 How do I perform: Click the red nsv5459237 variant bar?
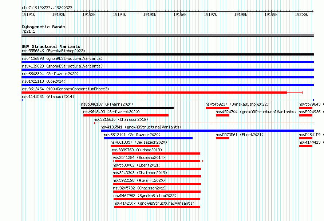point(217,108)
